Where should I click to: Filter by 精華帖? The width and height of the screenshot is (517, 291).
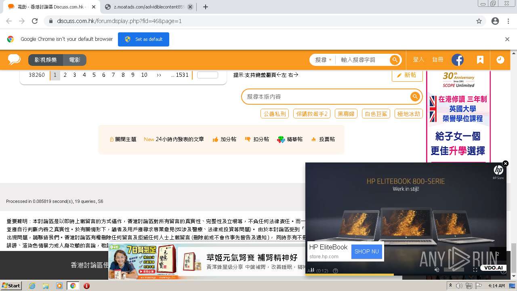click(x=290, y=139)
